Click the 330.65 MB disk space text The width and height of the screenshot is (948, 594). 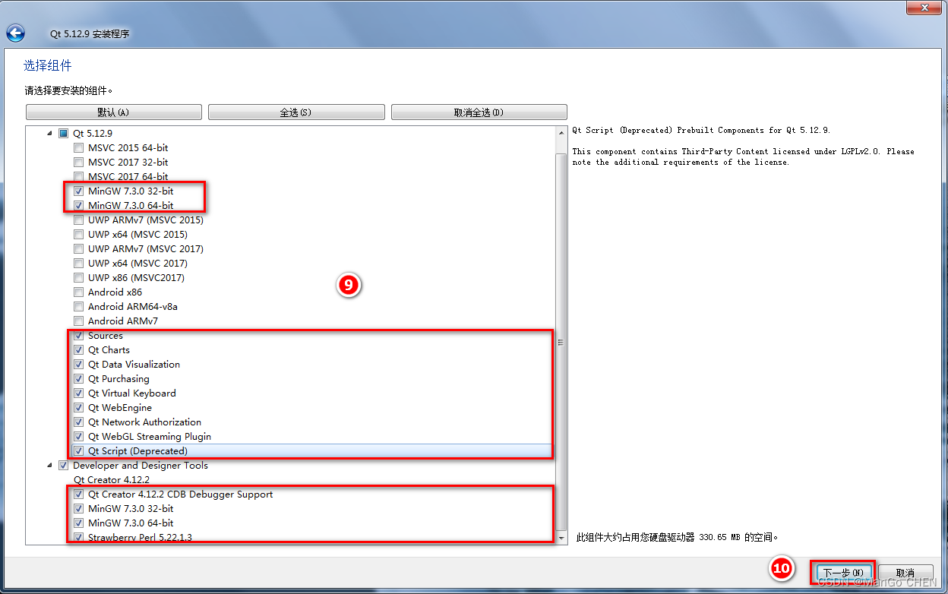(x=678, y=537)
